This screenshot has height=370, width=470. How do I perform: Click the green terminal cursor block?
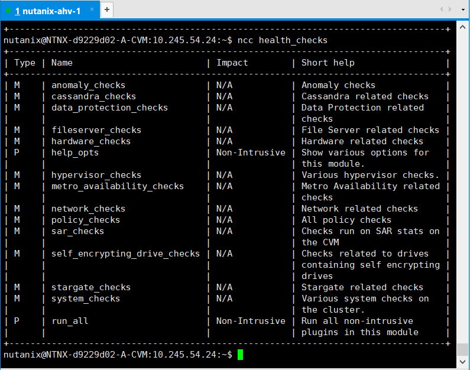(x=241, y=355)
